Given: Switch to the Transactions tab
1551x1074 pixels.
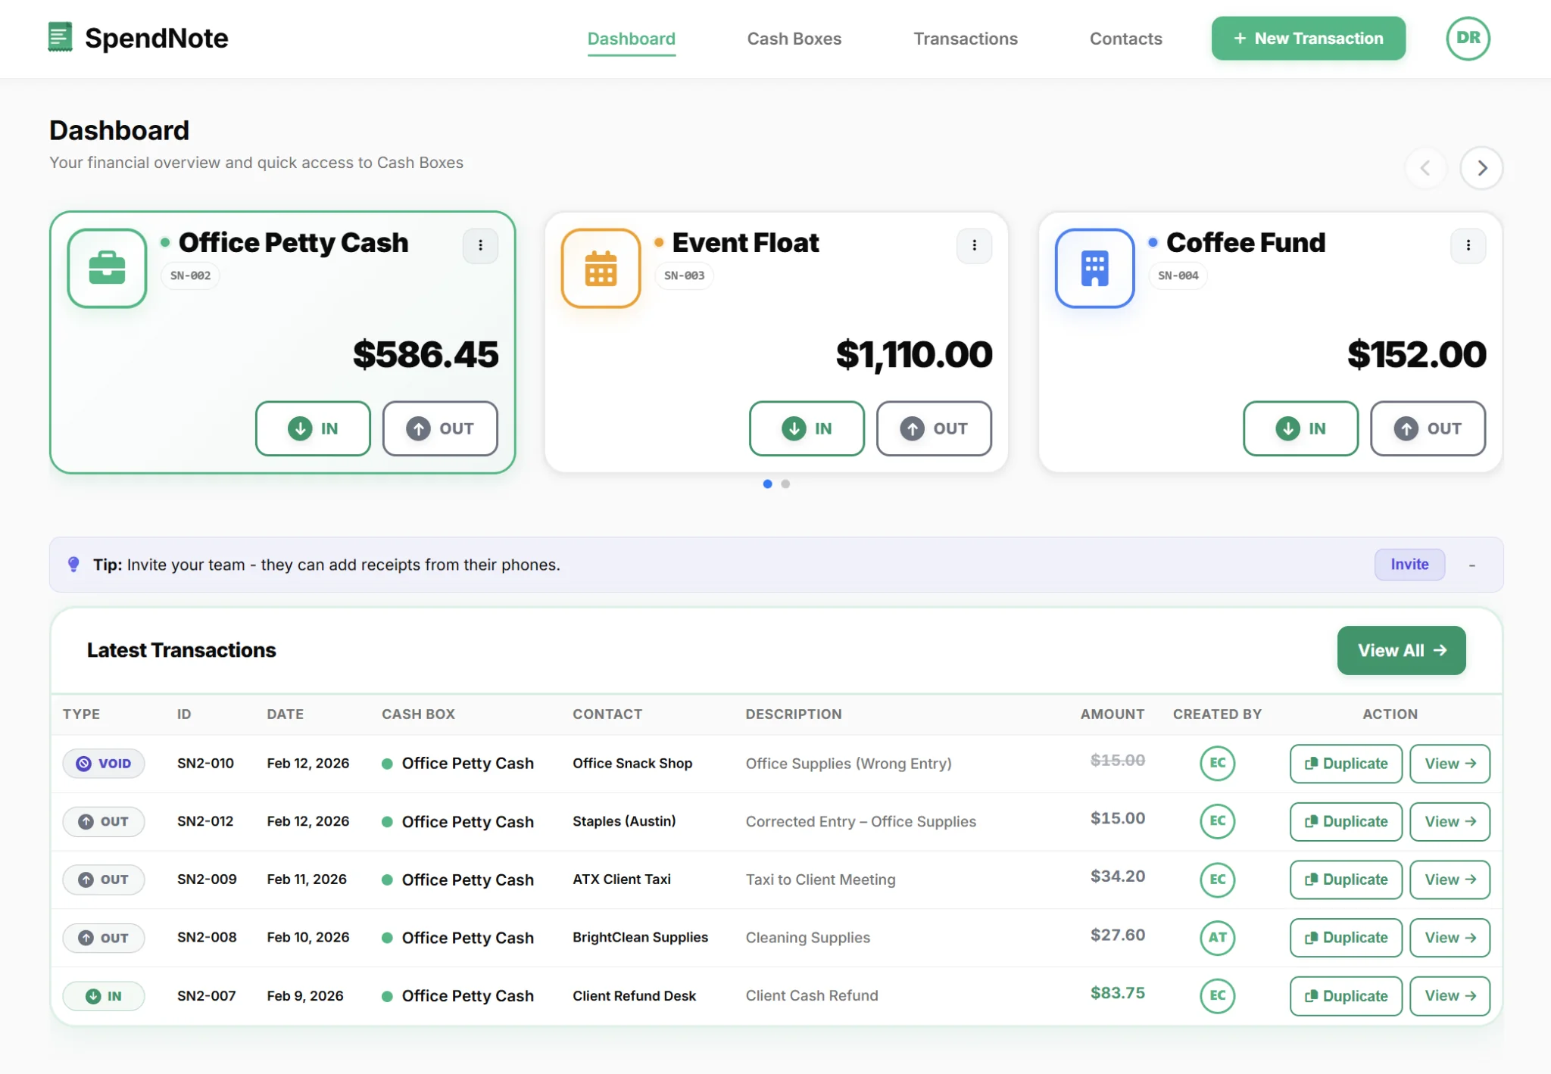Looking at the screenshot, I should [x=966, y=38].
